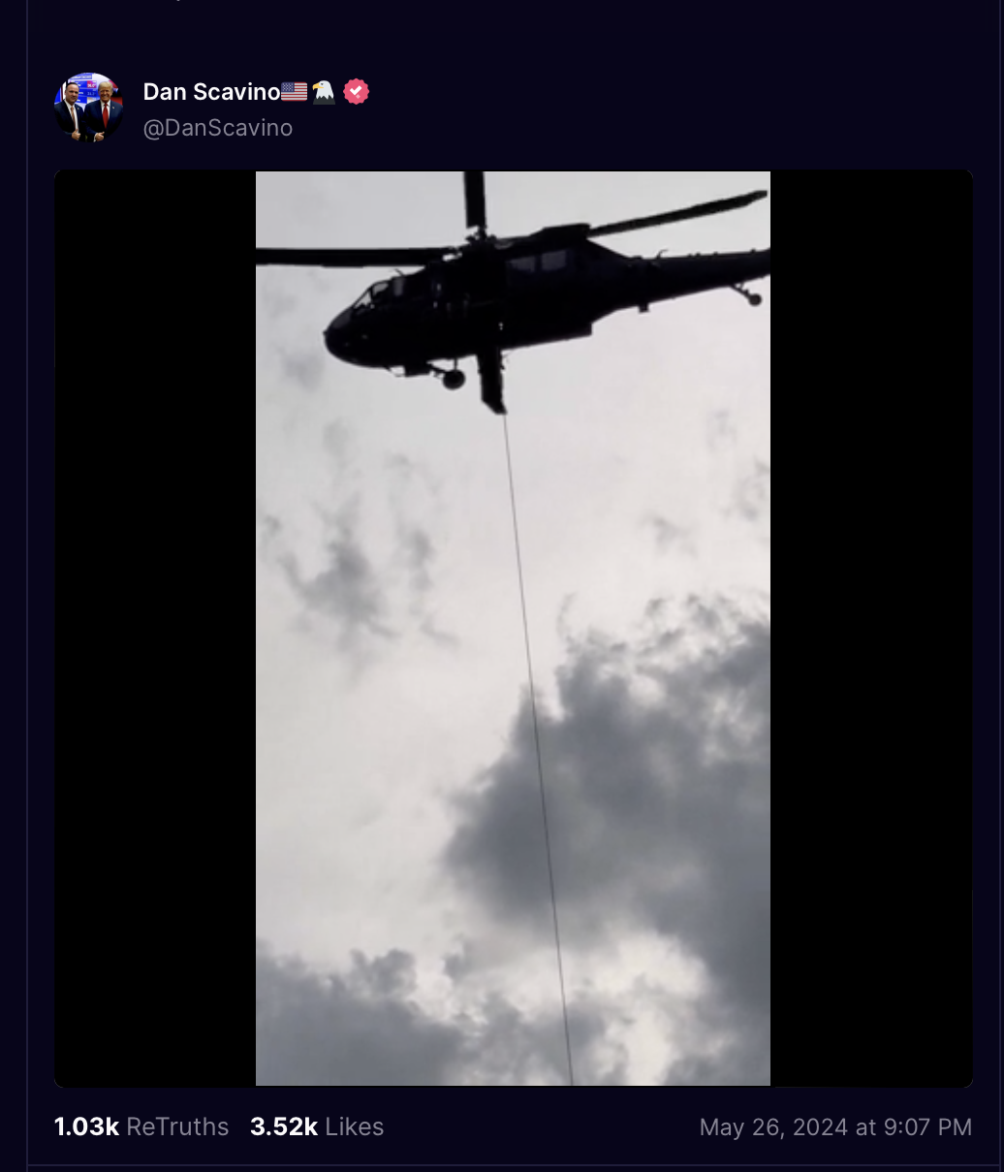Open the @DanScavino handle link
1004x1172 pixels.
(218, 128)
